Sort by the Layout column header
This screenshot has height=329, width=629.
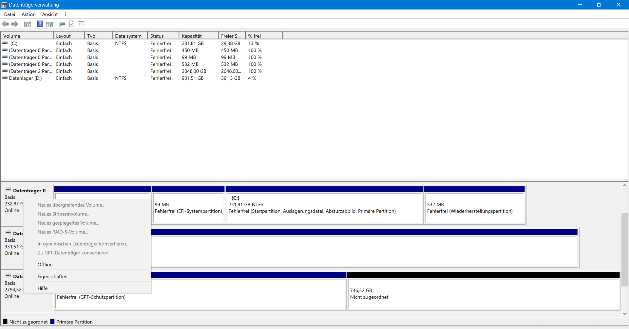pos(69,36)
